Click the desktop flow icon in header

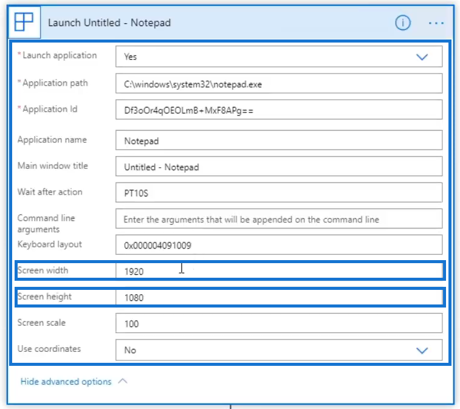pos(24,22)
